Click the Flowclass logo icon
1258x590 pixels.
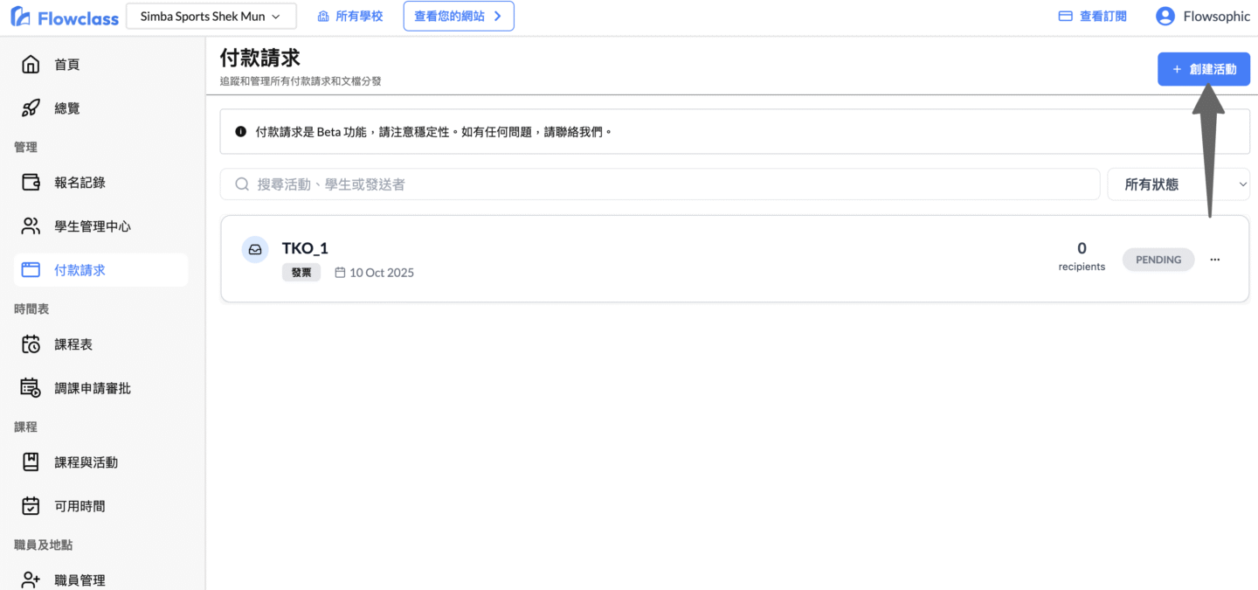(20, 16)
